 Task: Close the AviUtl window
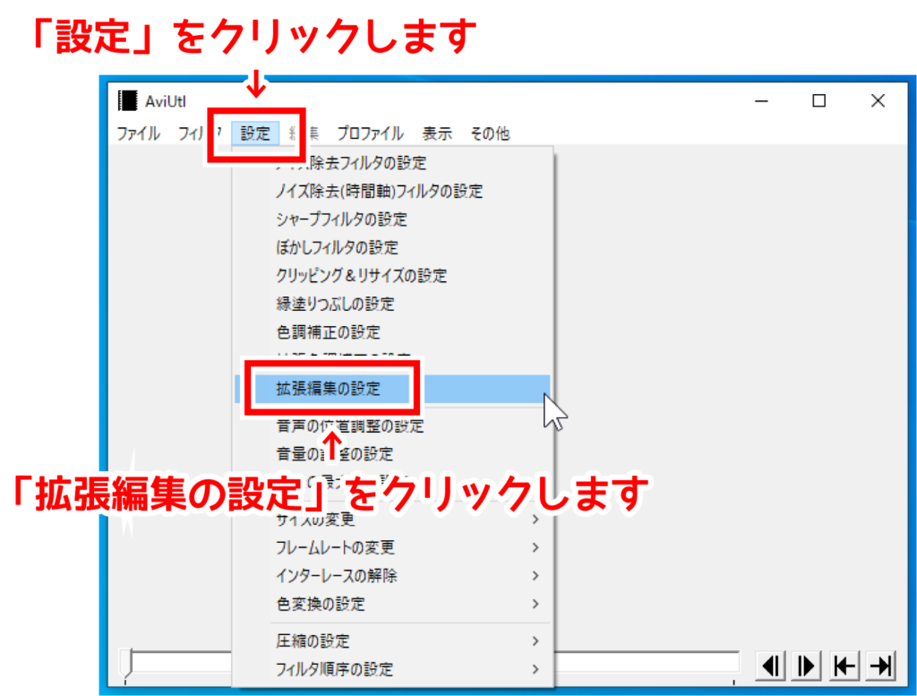pyautogui.click(x=878, y=101)
